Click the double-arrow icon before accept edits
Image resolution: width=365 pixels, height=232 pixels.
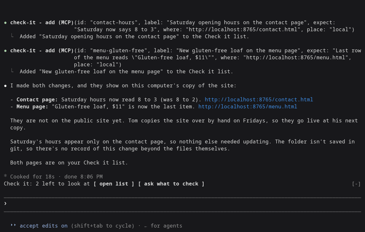pyautogui.click(x=13, y=225)
